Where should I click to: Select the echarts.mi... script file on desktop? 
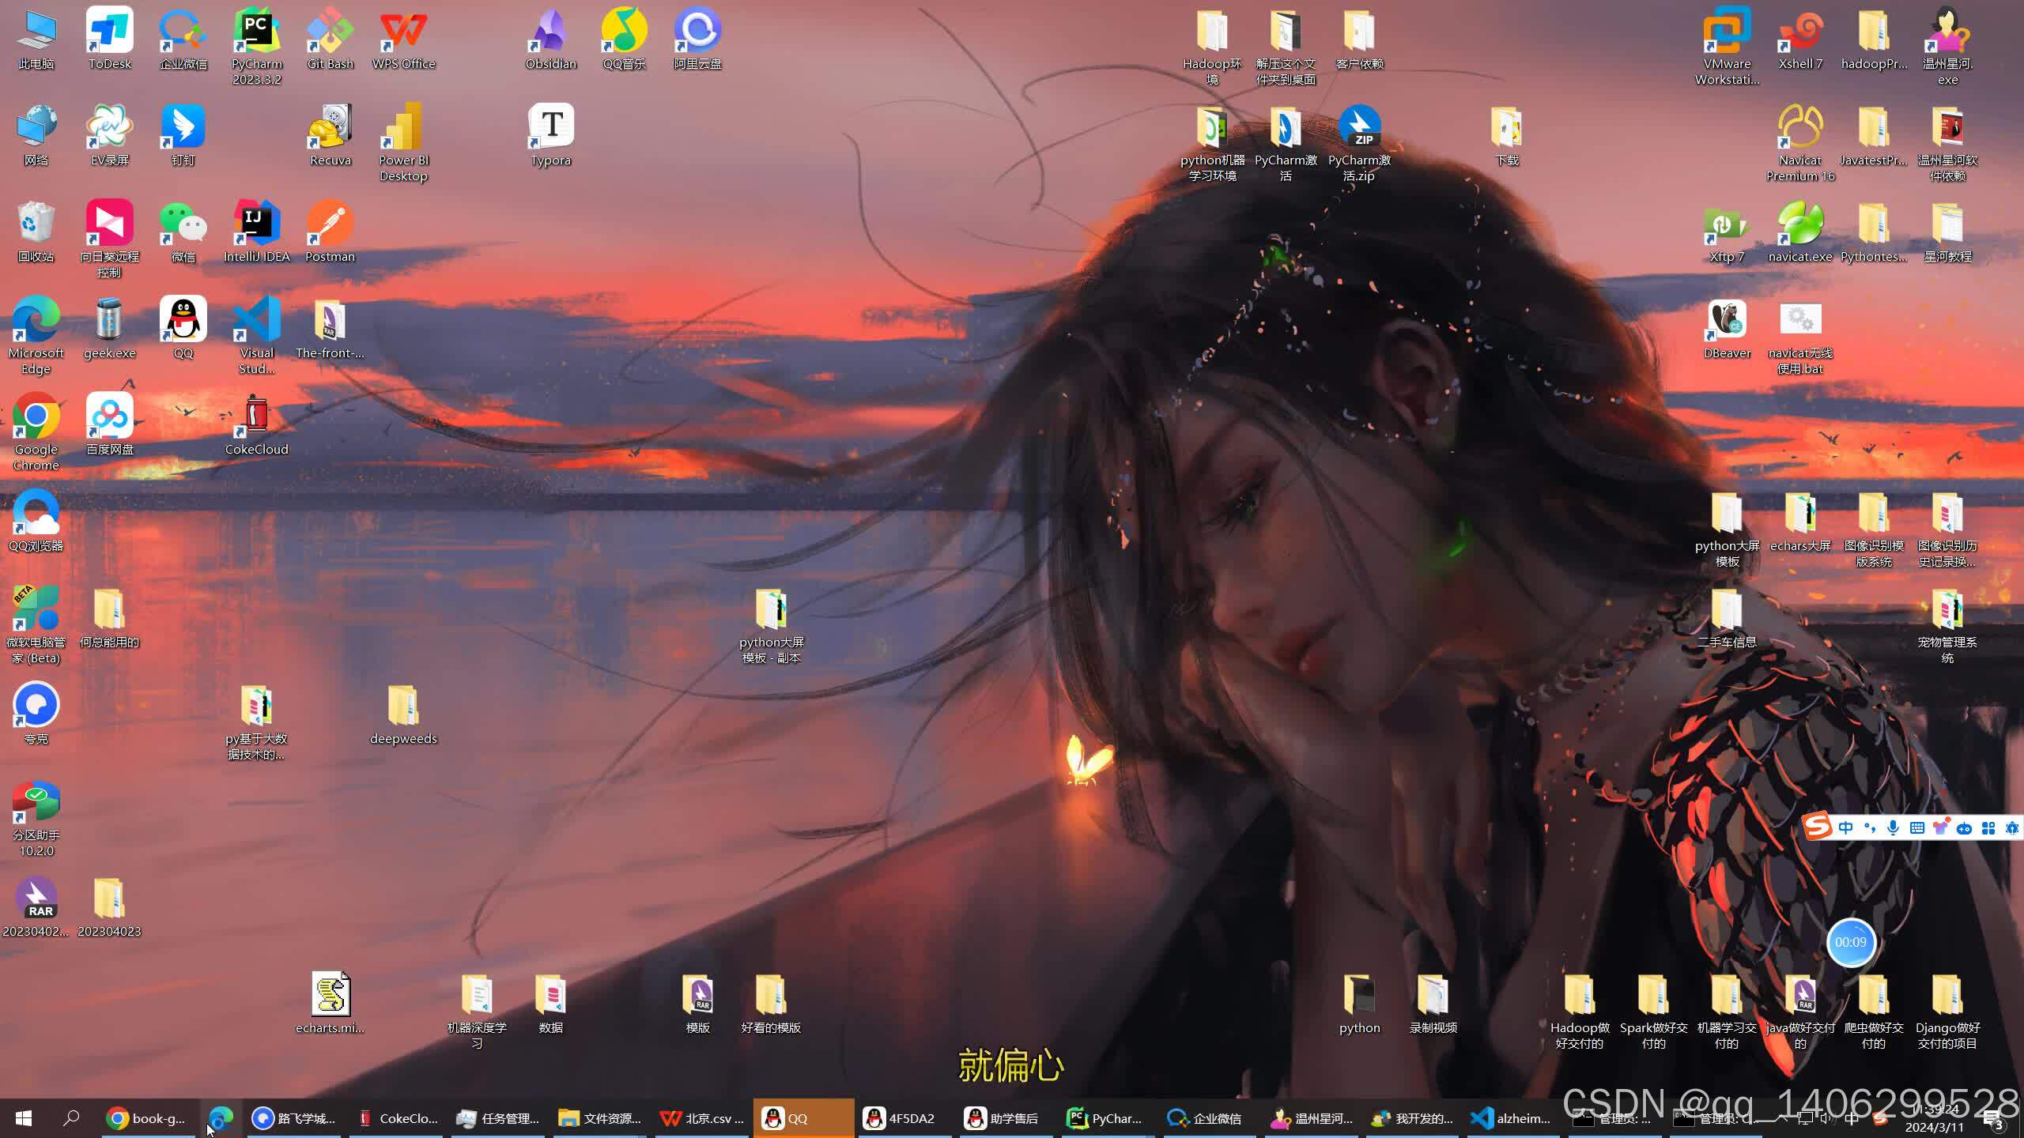(330, 1004)
